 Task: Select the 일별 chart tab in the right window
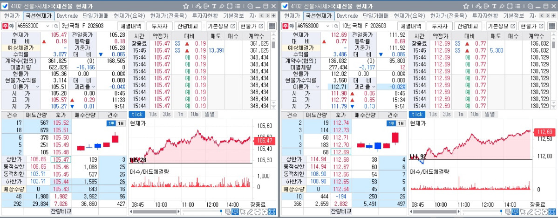pyautogui.click(x=490, y=114)
